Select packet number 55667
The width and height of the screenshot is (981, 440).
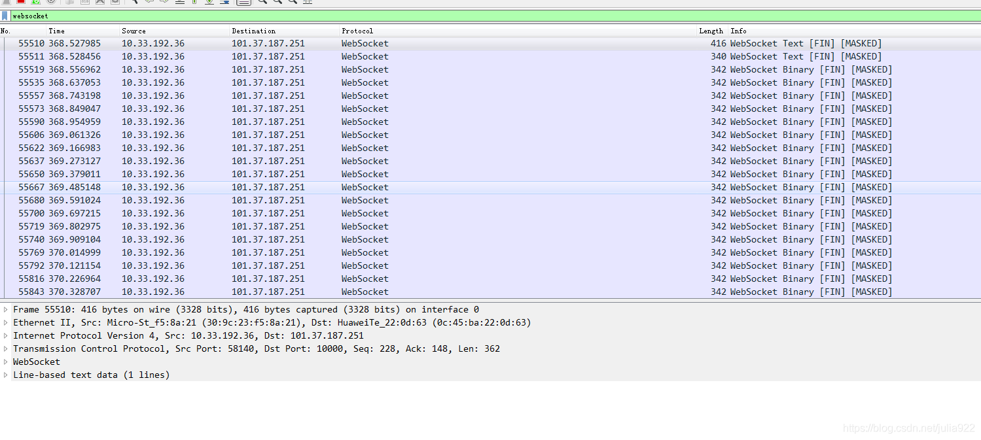490,187
